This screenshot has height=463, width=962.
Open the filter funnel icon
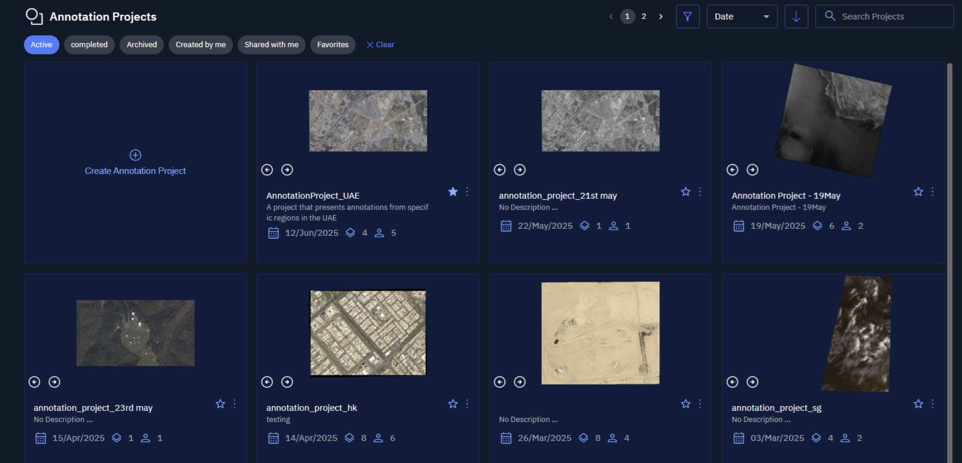687,17
